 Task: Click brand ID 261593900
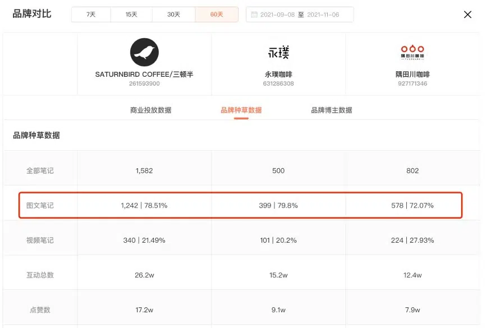pos(144,84)
